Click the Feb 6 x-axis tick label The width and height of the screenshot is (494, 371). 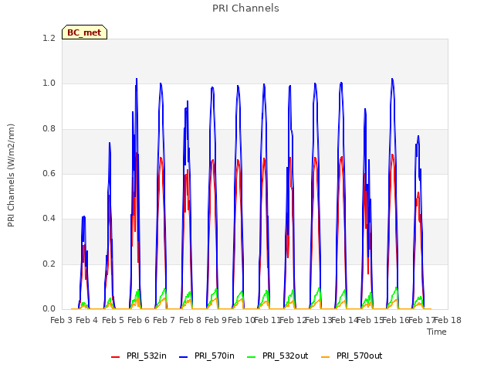tap(138, 320)
